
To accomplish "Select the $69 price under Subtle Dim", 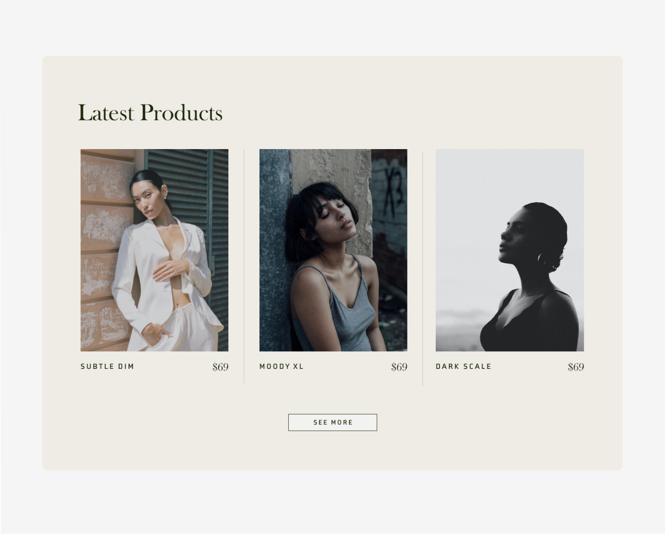I will [220, 367].
